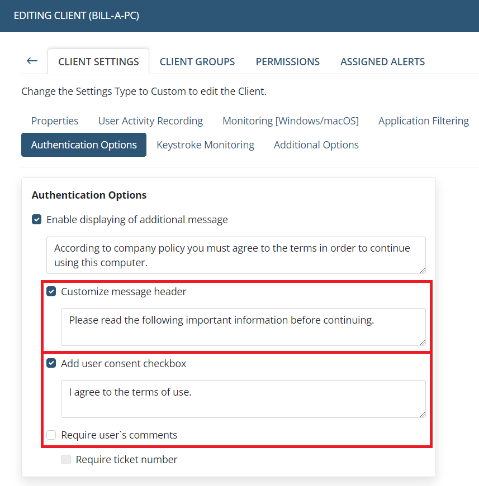
Task: Select the Properties sub-tab
Action: point(55,121)
